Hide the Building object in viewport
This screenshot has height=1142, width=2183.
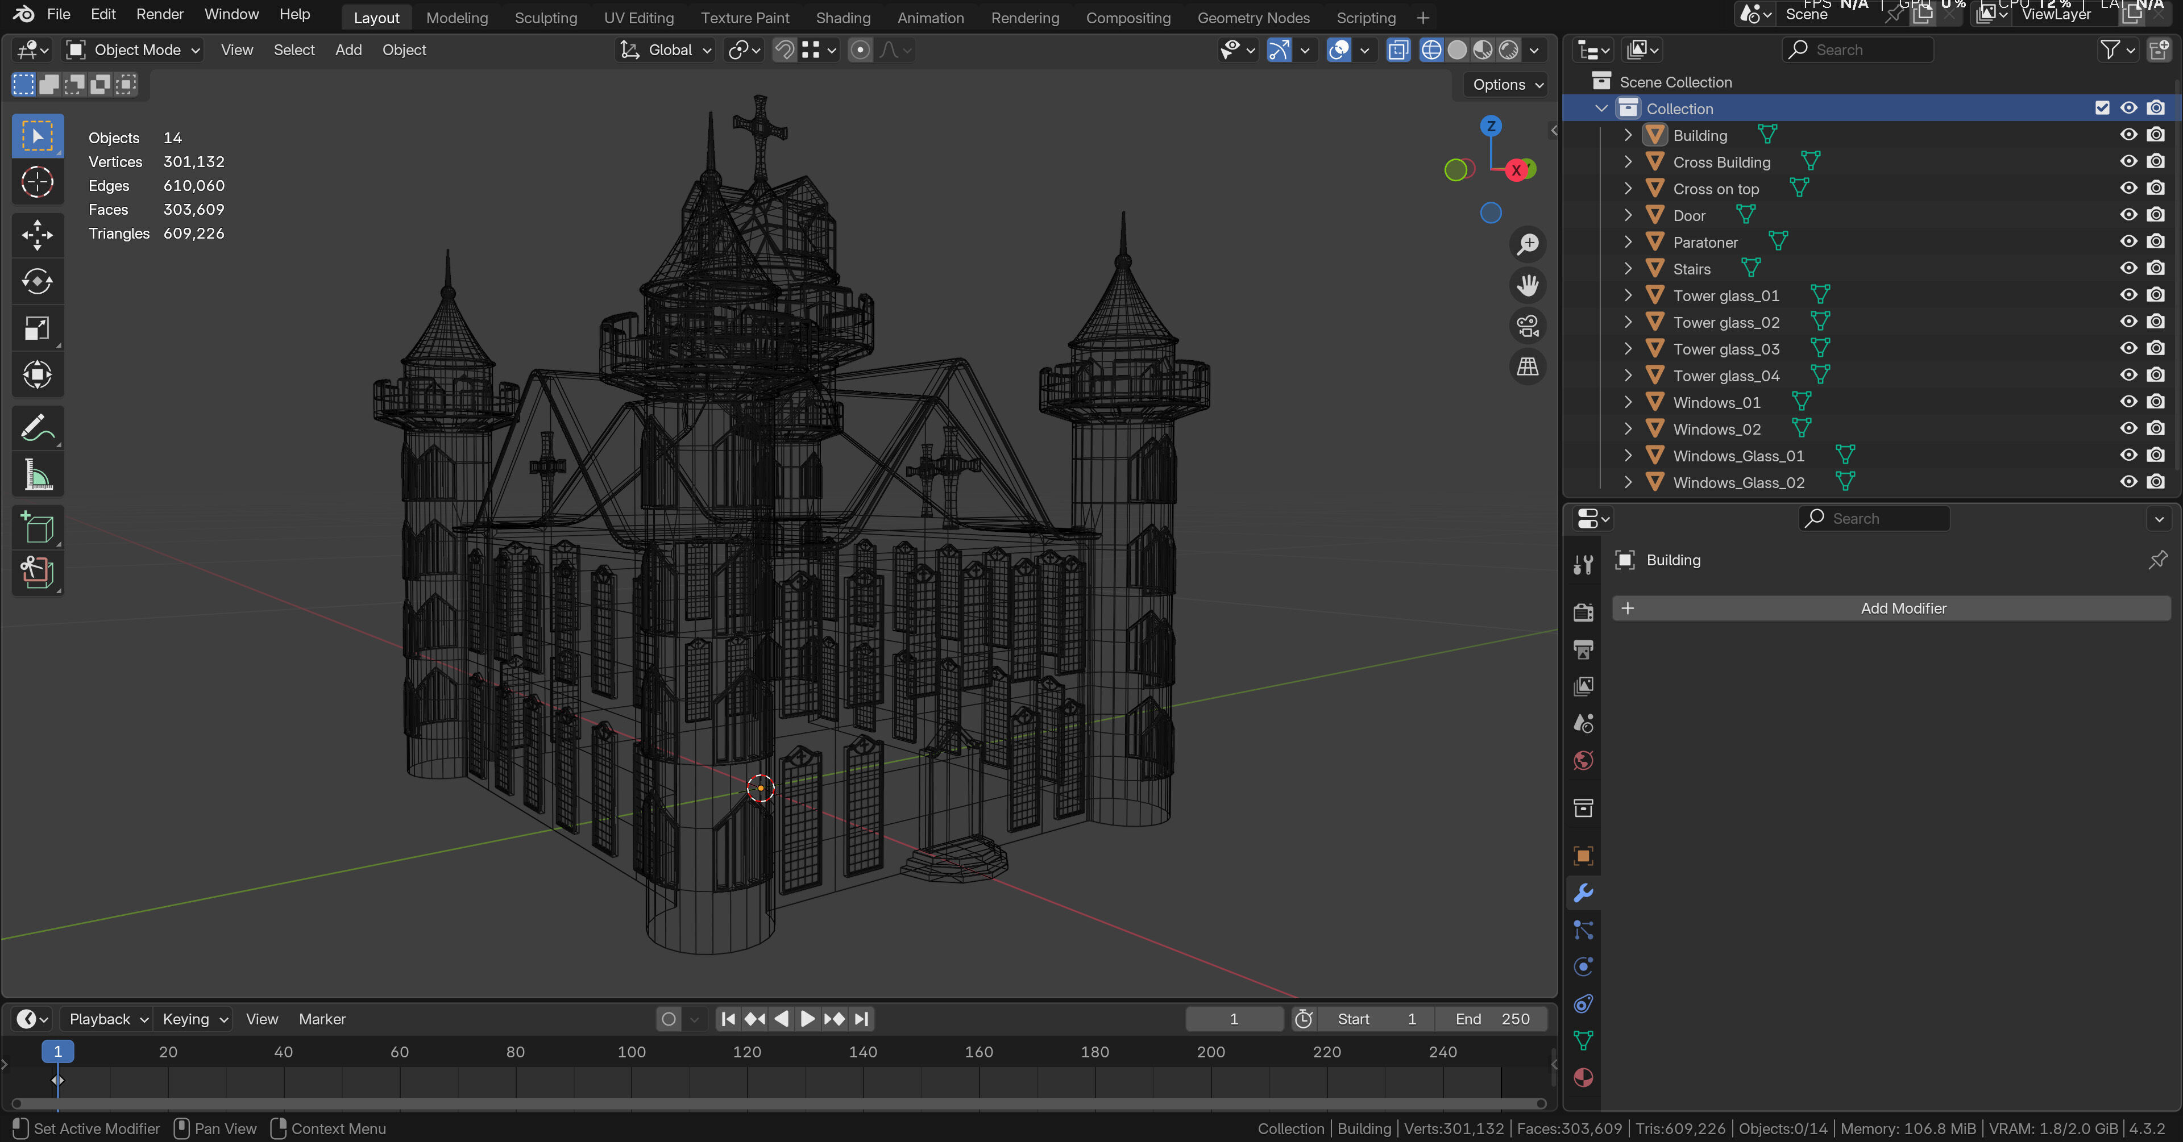coord(2129,135)
